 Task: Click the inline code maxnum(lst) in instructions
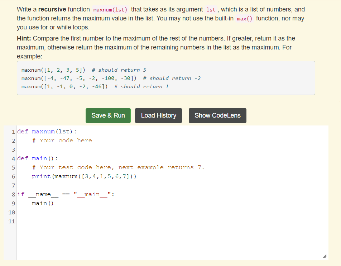[x=110, y=10]
